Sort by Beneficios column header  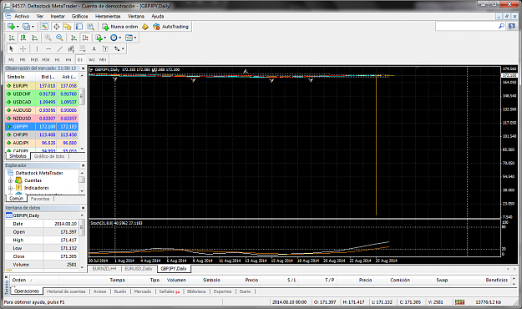tap(497, 280)
